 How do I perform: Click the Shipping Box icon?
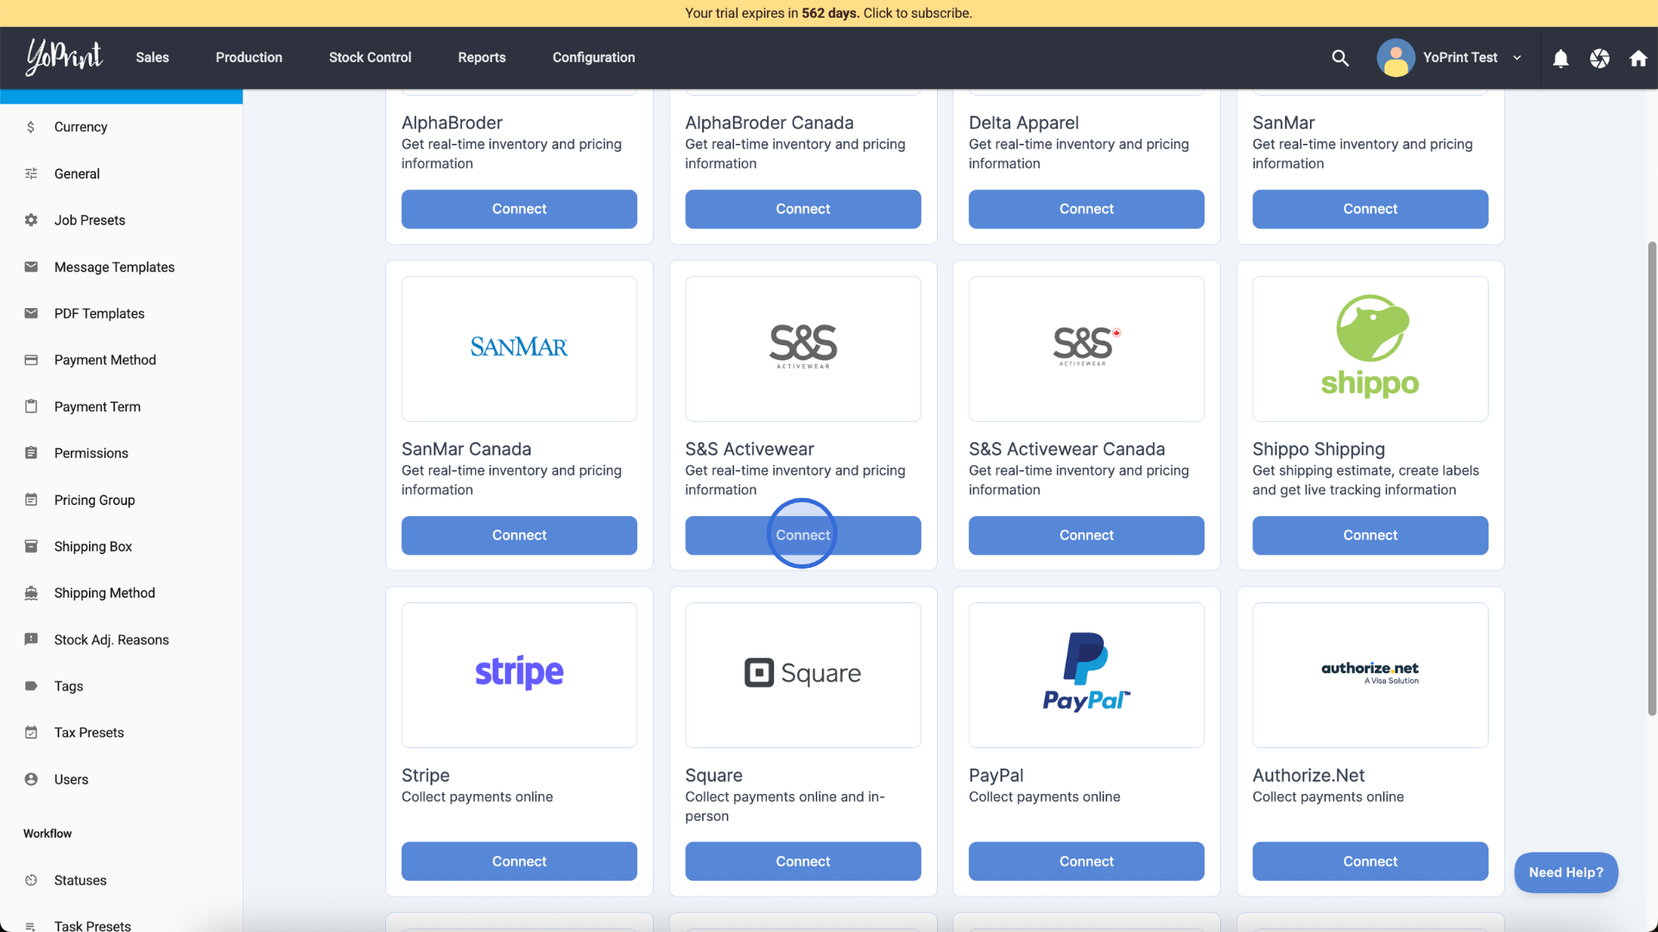(x=31, y=546)
